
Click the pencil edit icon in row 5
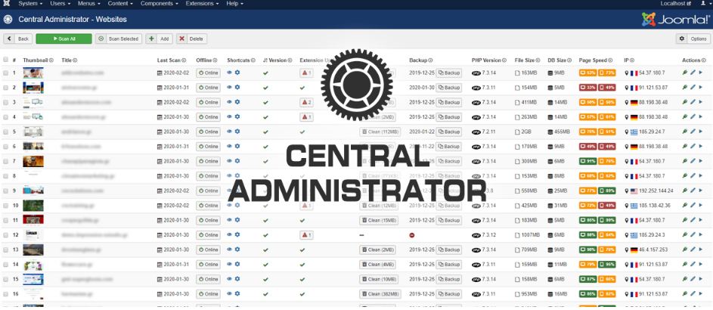click(693, 132)
